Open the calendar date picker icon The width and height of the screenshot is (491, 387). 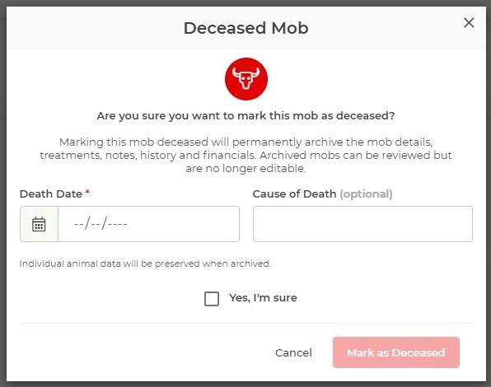click(39, 224)
